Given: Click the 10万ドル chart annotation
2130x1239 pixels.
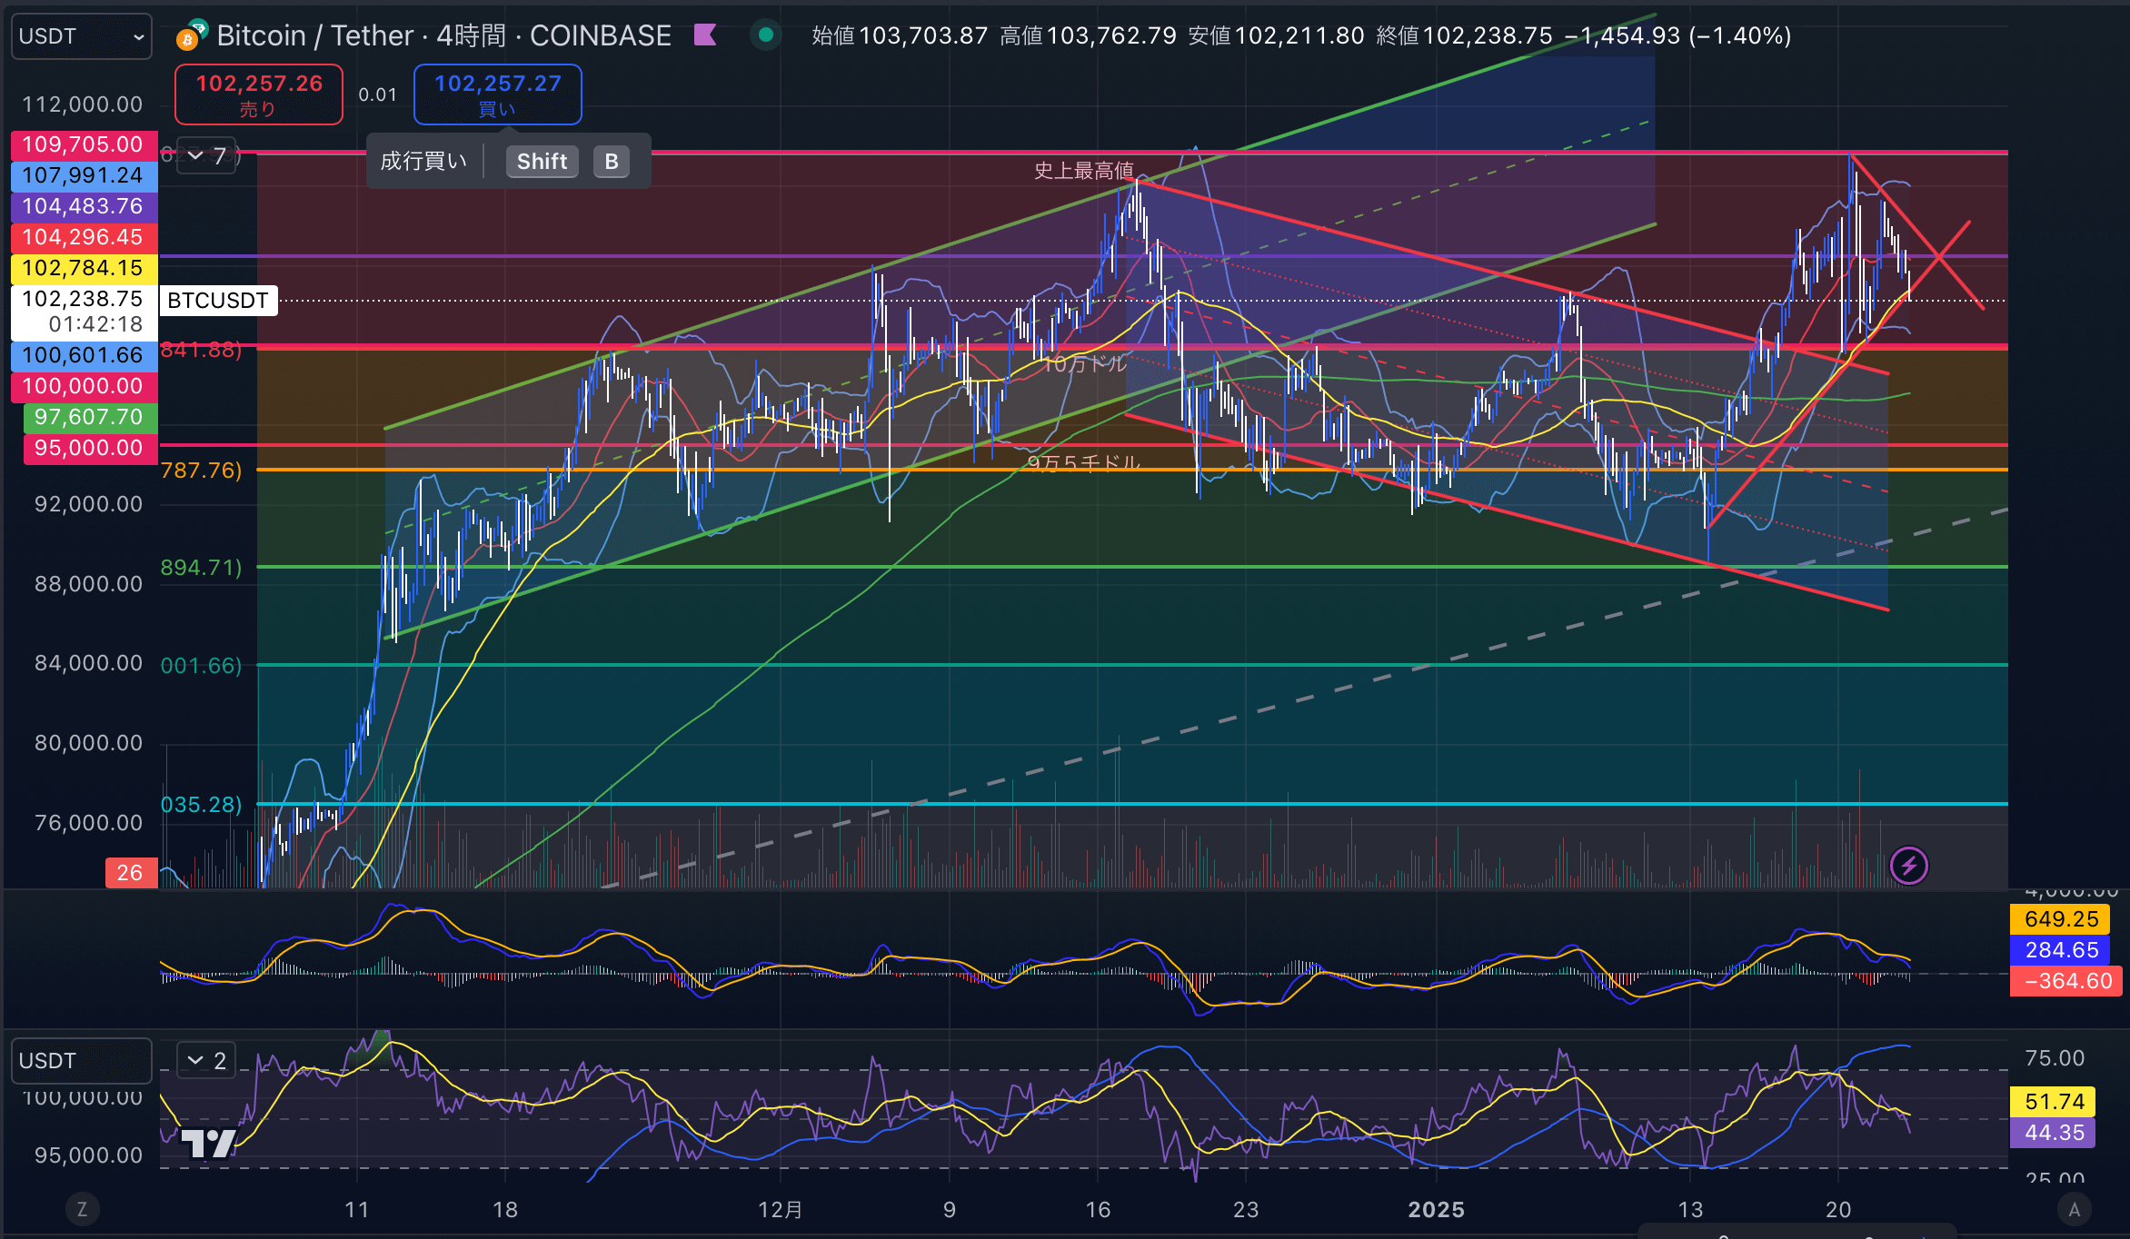Looking at the screenshot, I should tap(1085, 364).
